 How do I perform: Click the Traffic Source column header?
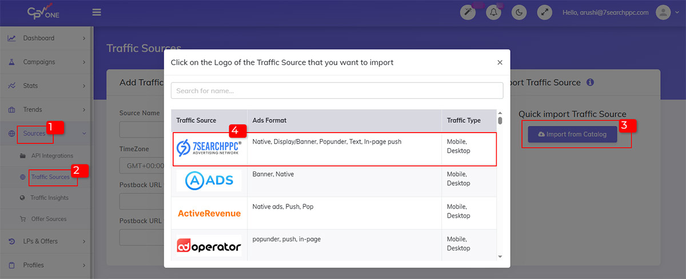(x=209, y=121)
